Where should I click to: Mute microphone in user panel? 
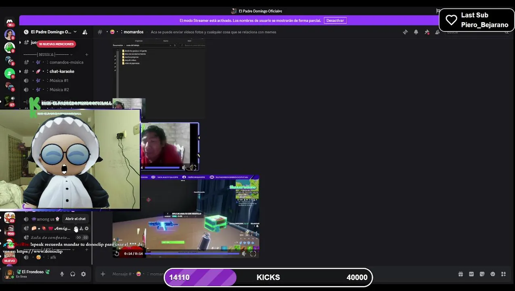coord(62,274)
